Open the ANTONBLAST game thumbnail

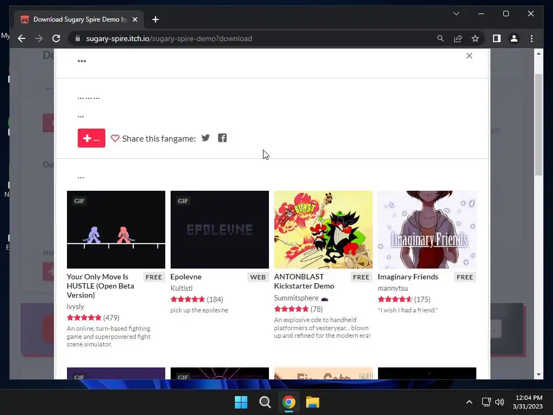tap(323, 230)
